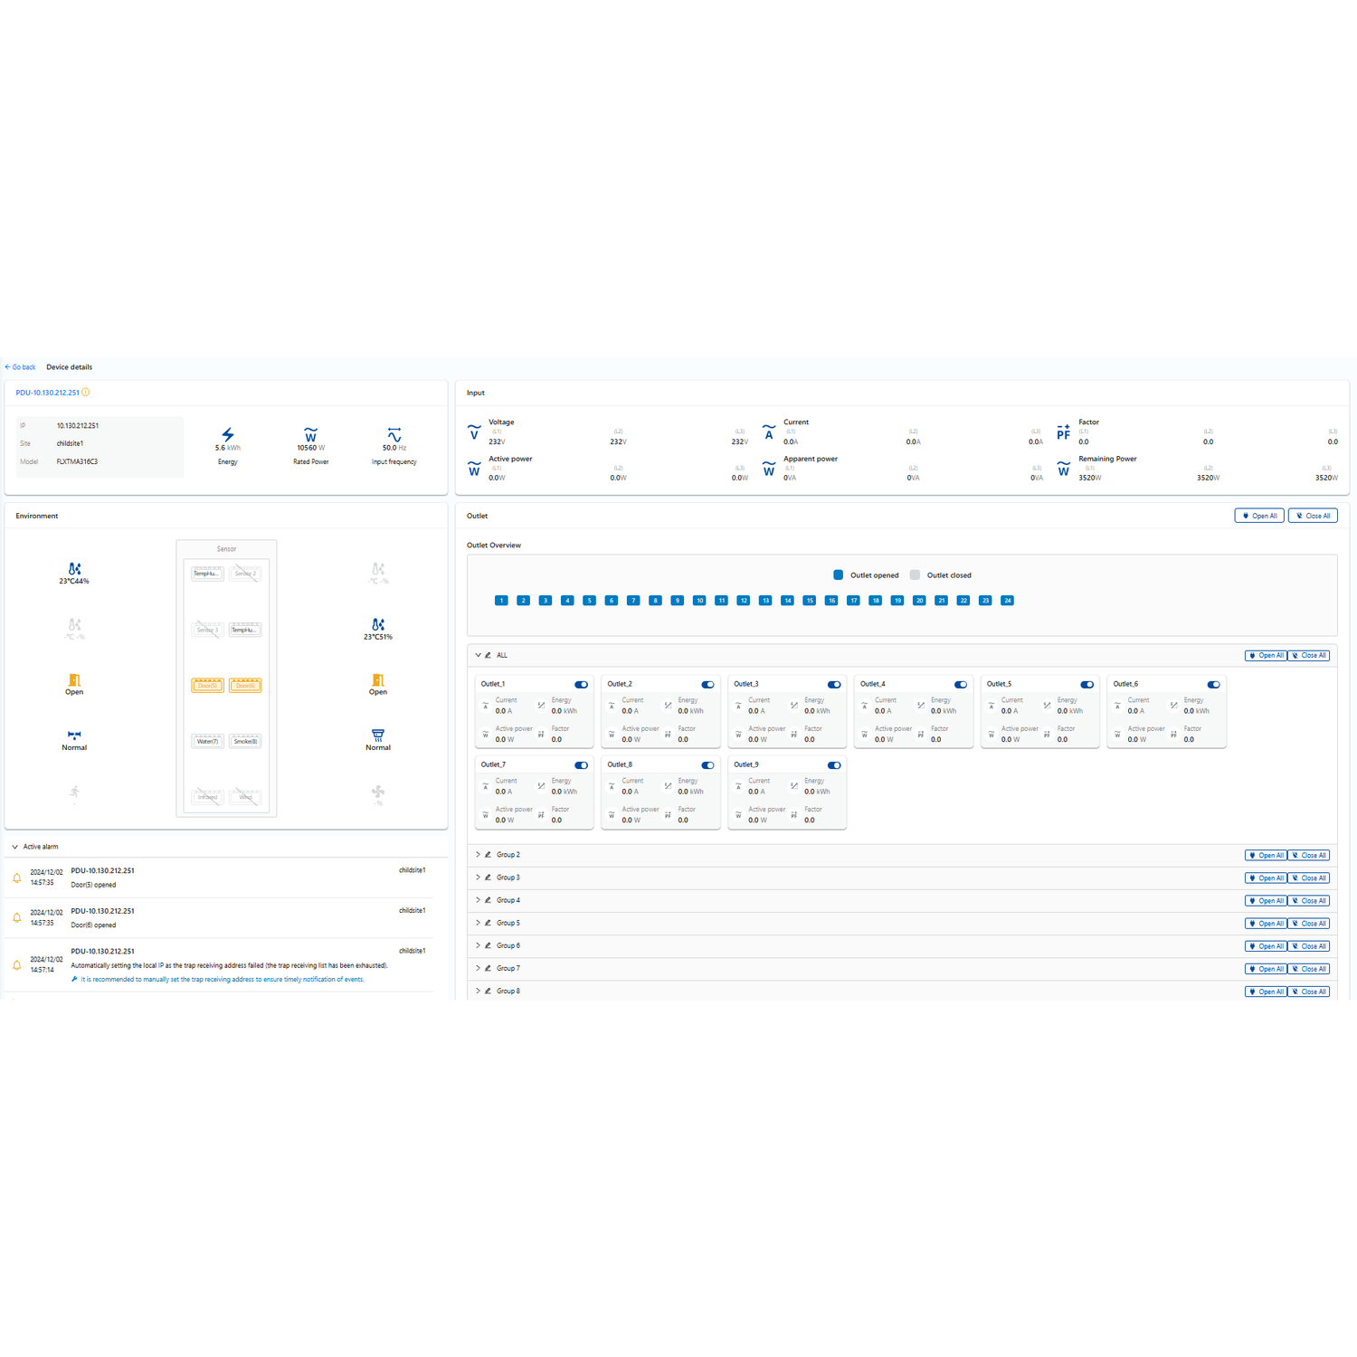Viewport: 1357px width, 1357px height.
Task: Collapse the ALL outlet group
Action: 478,655
